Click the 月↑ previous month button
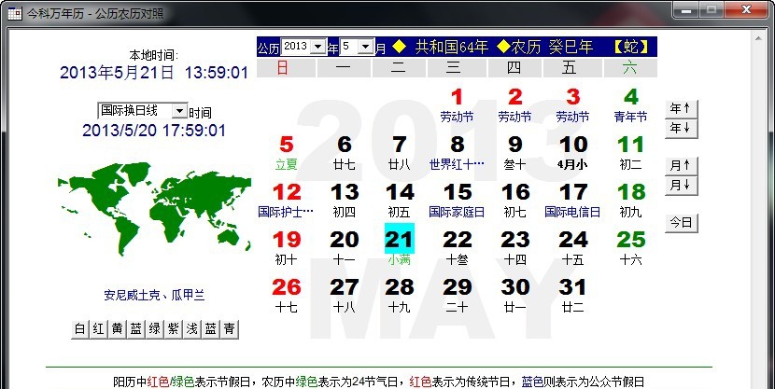The image size is (775, 389). click(x=681, y=165)
